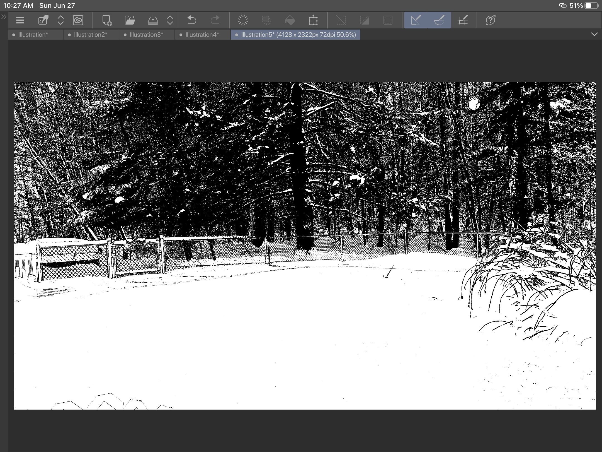Switch to the Illustration4* tab
This screenshot has width=602, height=452.
[x=203, y=35]
